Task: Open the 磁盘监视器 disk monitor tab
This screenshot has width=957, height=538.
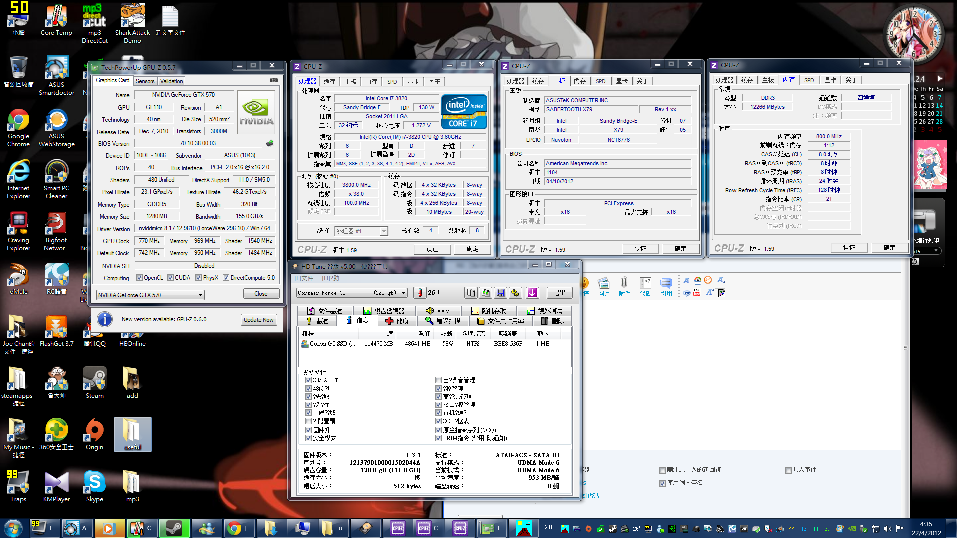Action: coord(384,311)
